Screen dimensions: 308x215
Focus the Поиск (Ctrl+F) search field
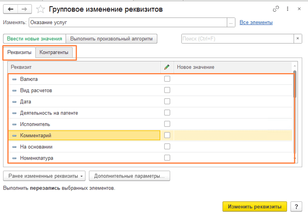[237, 39]
